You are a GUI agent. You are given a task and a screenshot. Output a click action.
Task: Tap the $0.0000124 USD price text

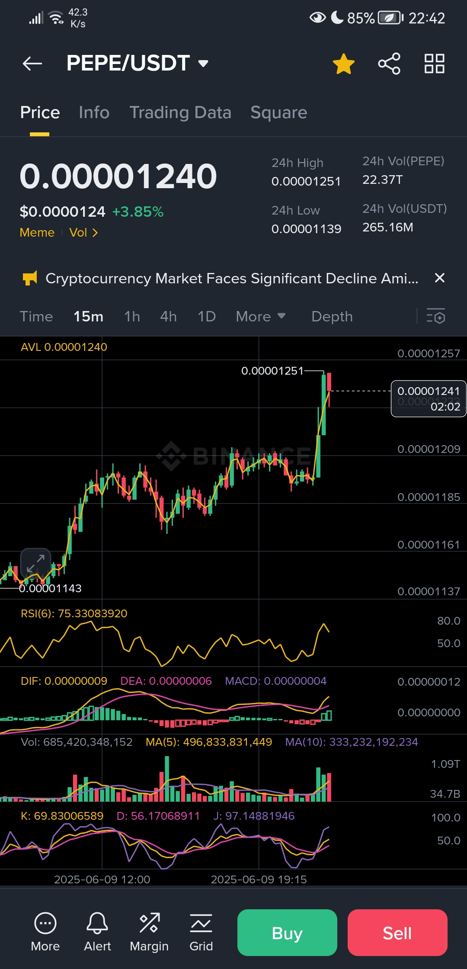click(62, 212)
